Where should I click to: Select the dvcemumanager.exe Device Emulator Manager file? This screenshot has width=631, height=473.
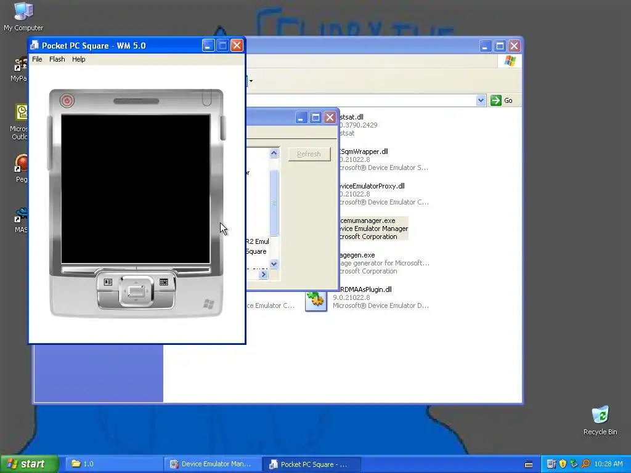pos(374,228)
